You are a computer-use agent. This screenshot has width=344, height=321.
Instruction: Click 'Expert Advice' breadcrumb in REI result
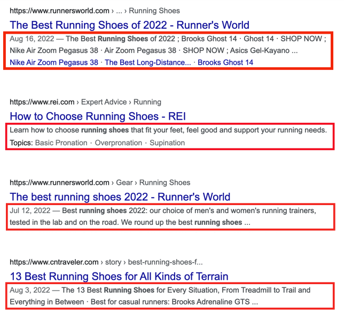[104, 102]
